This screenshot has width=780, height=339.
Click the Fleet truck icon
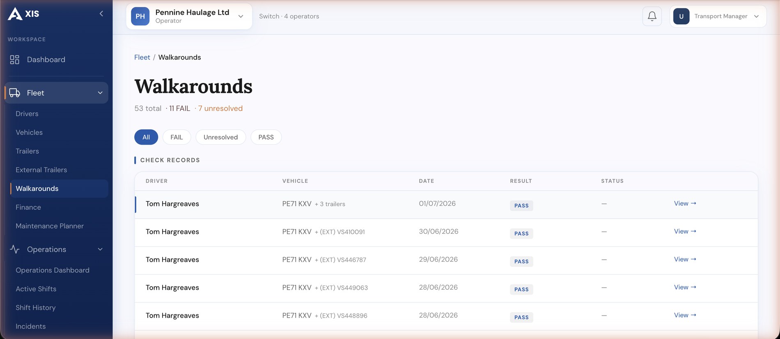[x=15, y=93]
